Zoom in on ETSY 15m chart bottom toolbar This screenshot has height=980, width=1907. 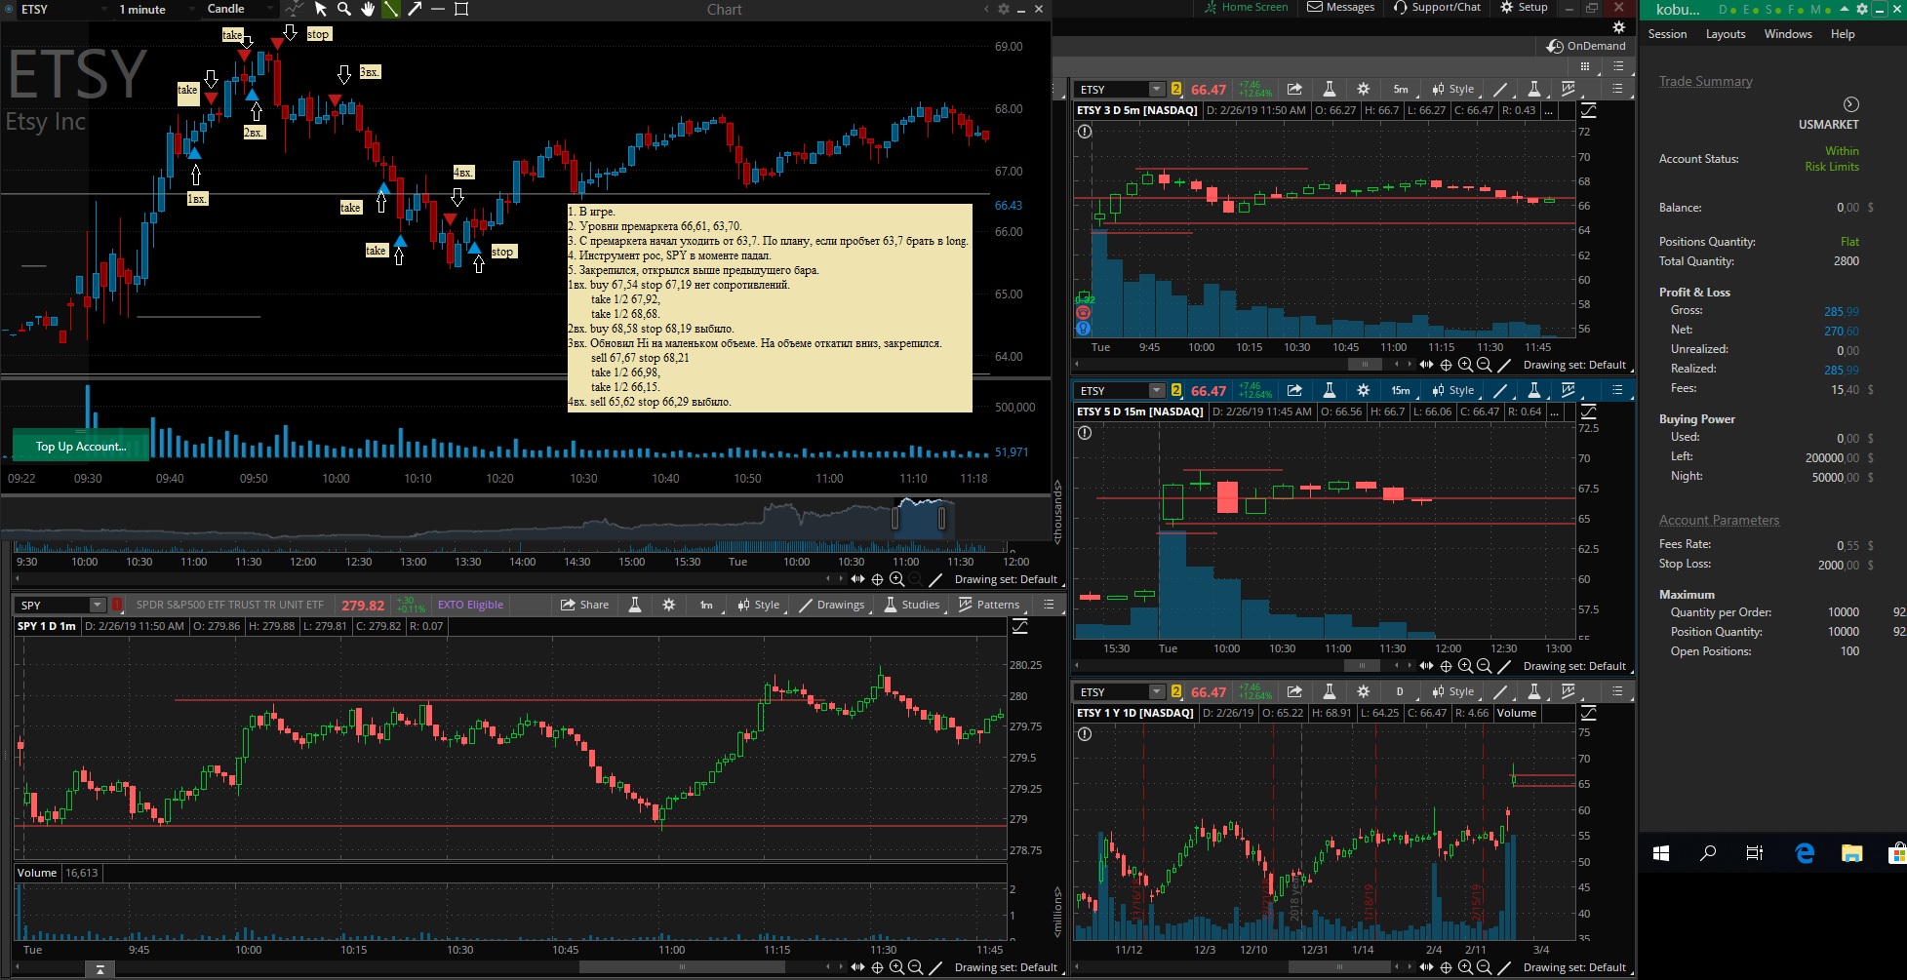tap(1465, 666)
